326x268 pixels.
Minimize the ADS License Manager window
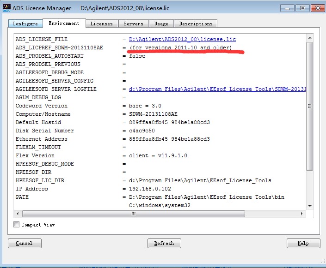click(287, 8)
